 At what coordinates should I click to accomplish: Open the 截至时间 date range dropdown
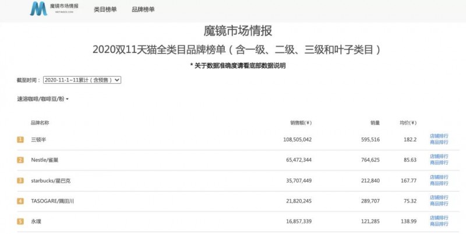click(x=82, y=80)
